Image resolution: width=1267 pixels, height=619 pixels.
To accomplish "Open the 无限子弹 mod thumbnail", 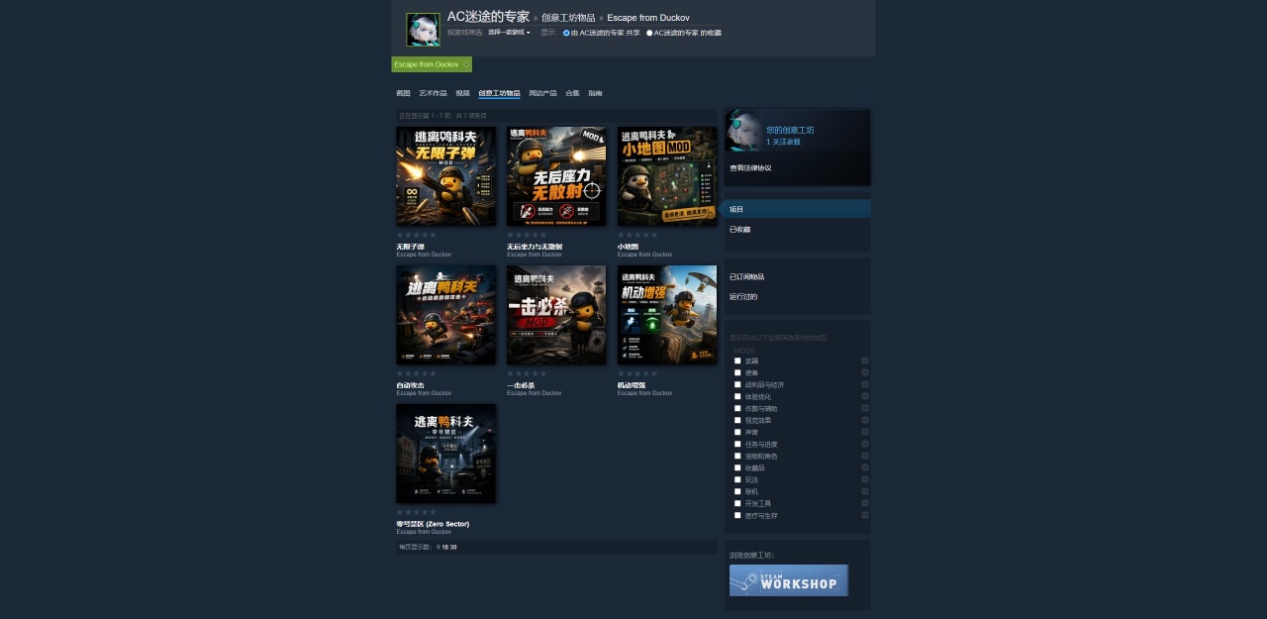I will (445, 176).
